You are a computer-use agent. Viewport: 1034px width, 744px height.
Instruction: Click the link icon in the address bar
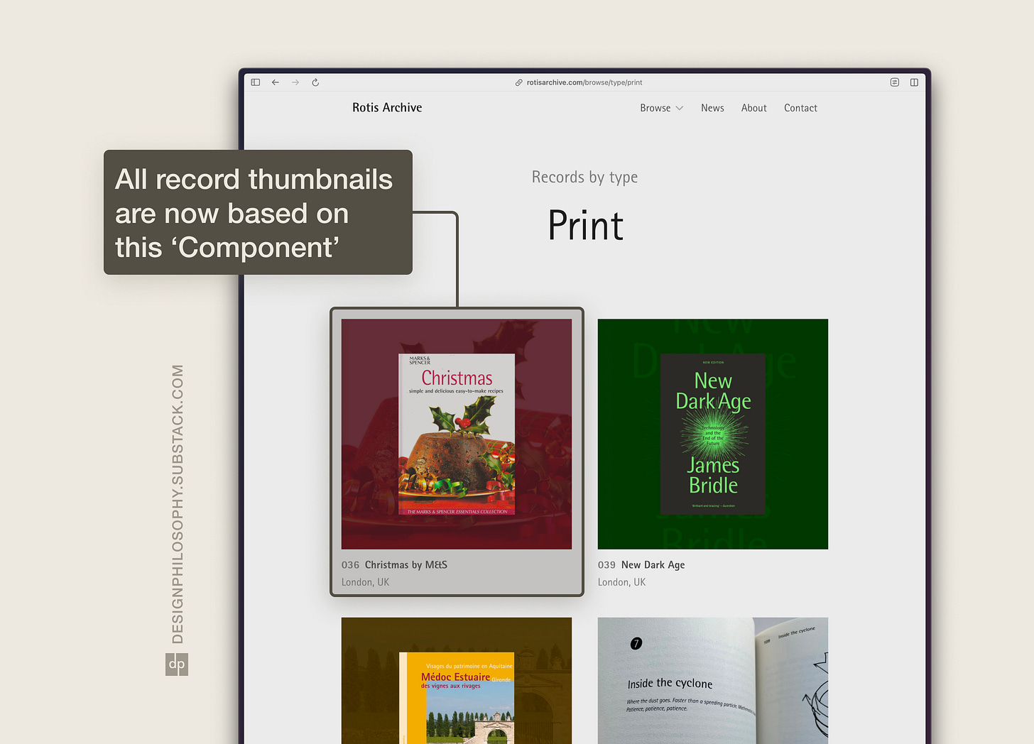[519, 82]
